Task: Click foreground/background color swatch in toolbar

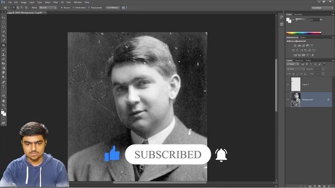Action: [4, 113]
